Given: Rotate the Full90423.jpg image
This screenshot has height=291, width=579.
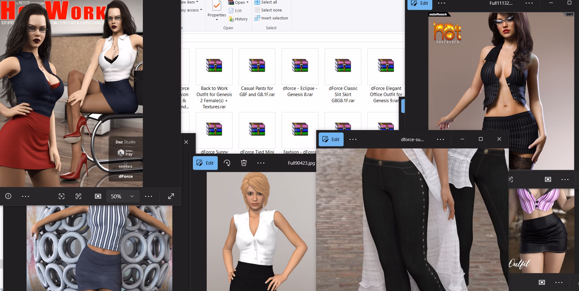Looking at the screenshot, I should point(227,163).
